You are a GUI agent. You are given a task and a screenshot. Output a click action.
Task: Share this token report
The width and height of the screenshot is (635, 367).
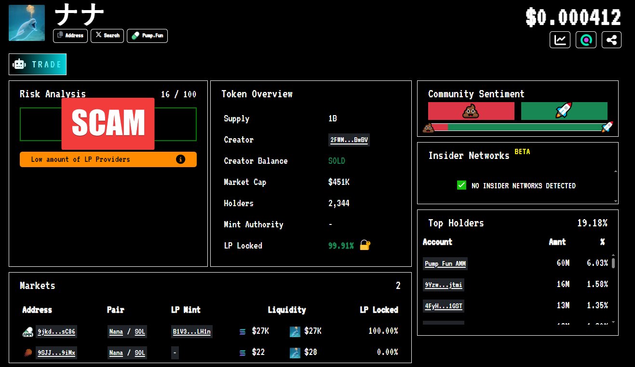(x=611, y=40)
